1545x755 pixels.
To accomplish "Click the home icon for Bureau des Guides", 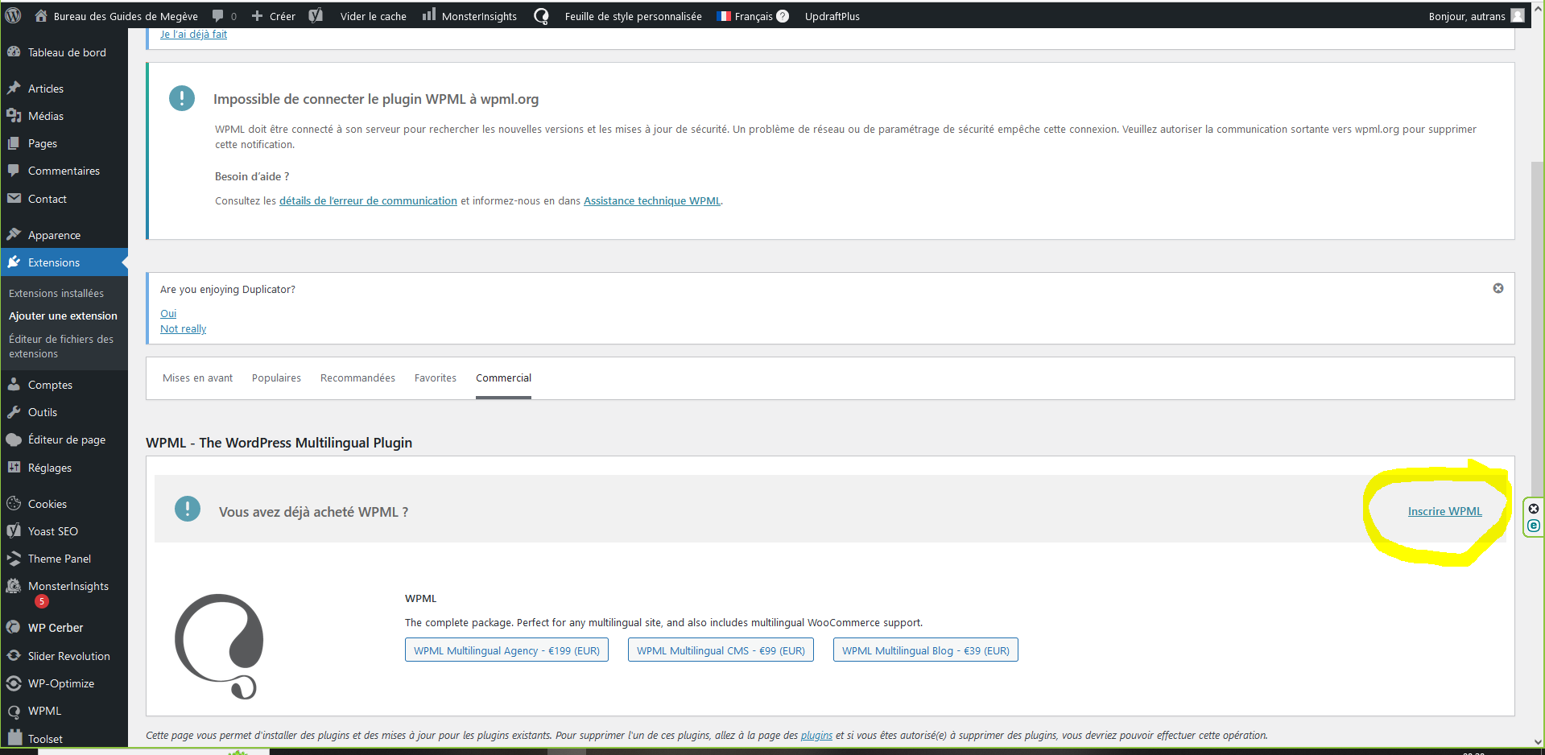I will pyautogui.click(x=41, y=15).
